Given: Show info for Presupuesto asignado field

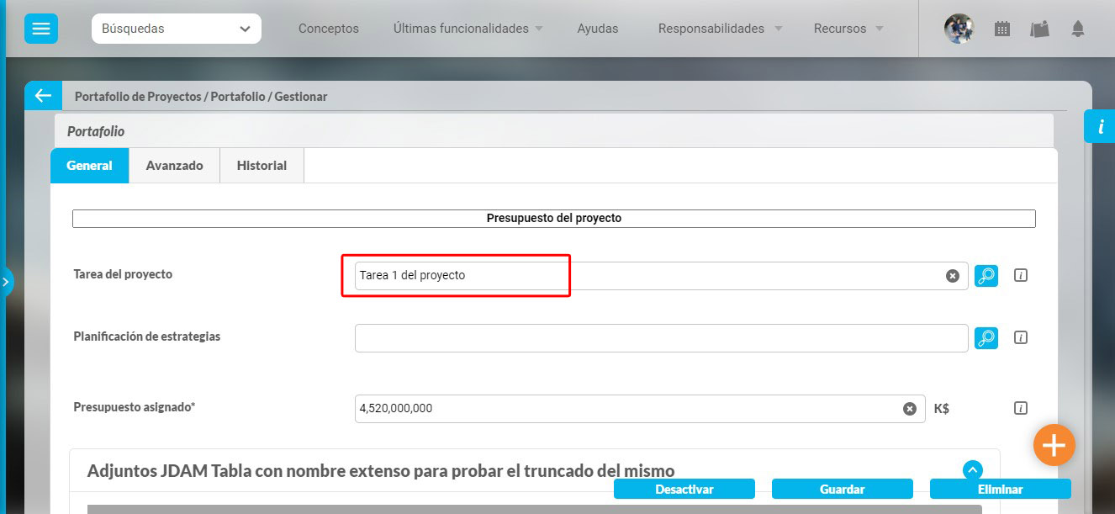Looking at the screenshot, I should (1021, 409).
